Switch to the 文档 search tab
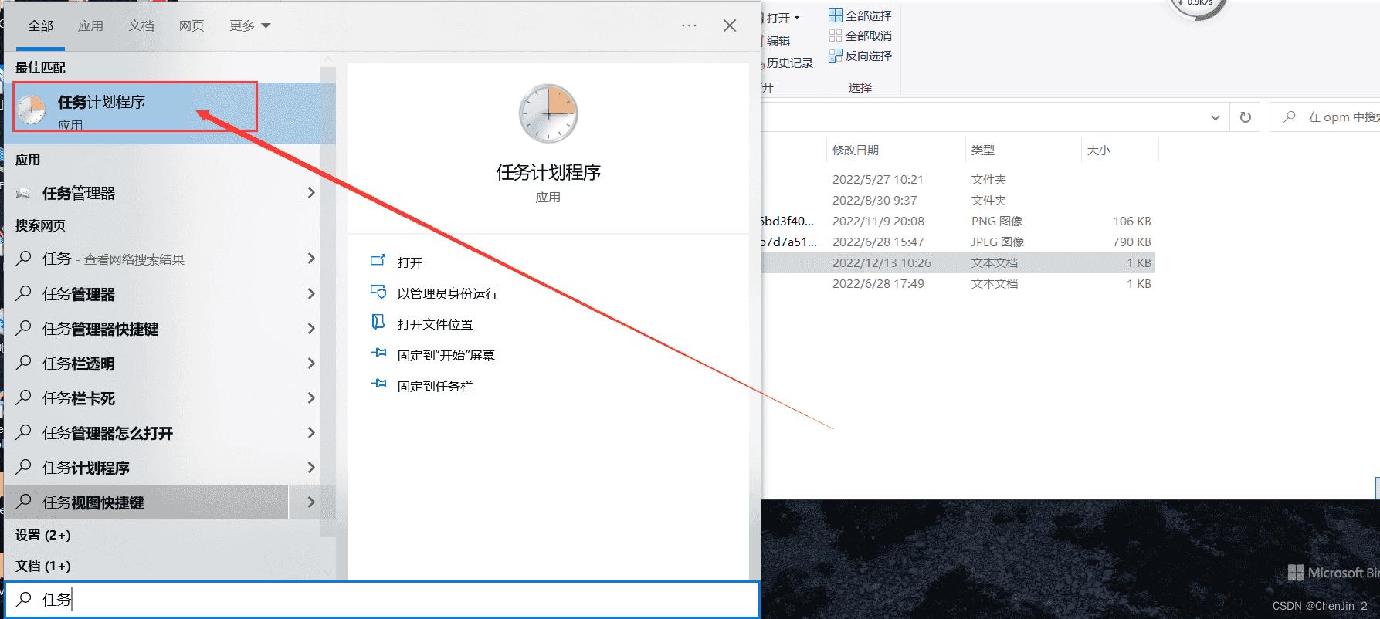 pos(141,25)
